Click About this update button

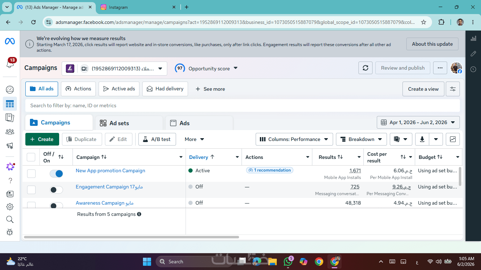coord(432,44)
